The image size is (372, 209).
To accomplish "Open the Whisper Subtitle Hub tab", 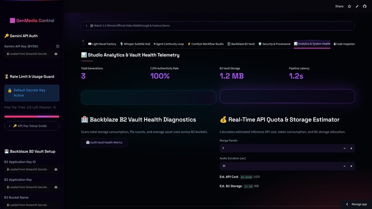I will [x=135, y=44].
